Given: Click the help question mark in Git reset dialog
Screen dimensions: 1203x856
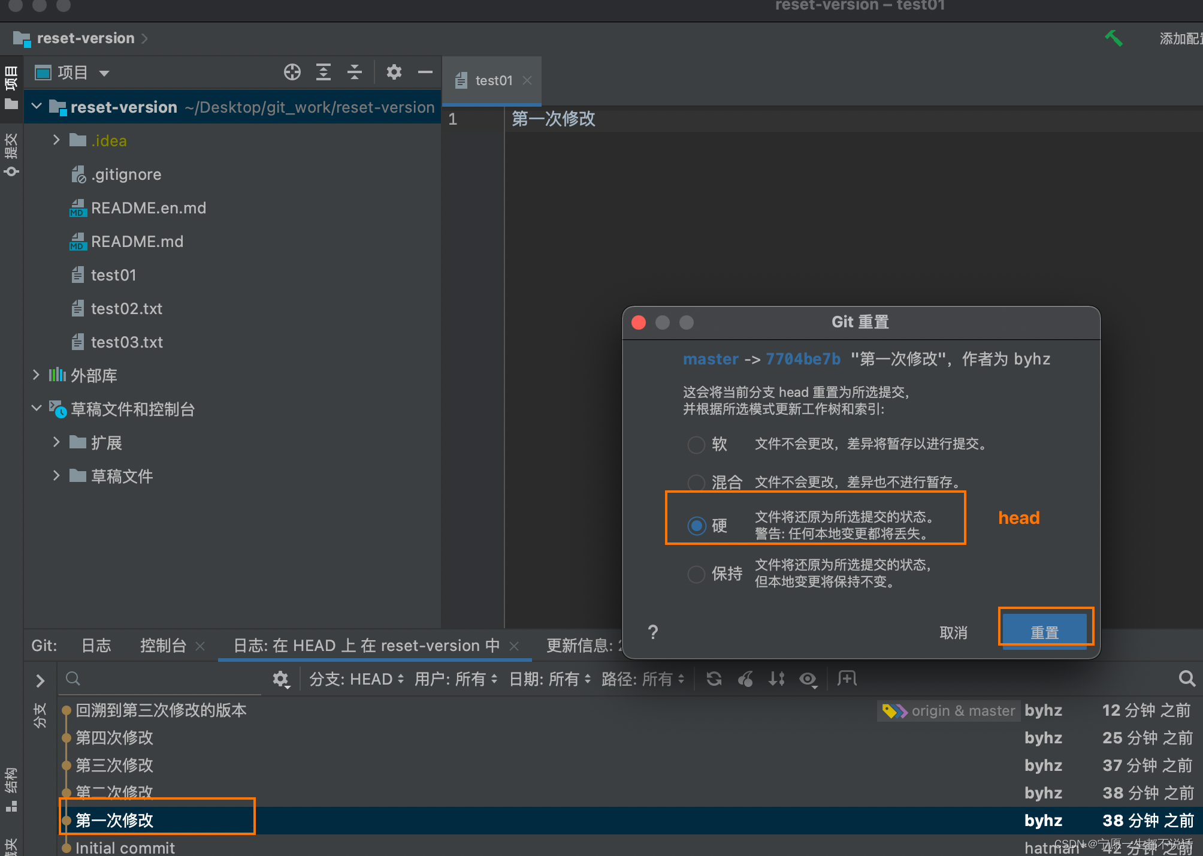Looking at the screenshot, I should click(x=653, y=632).
